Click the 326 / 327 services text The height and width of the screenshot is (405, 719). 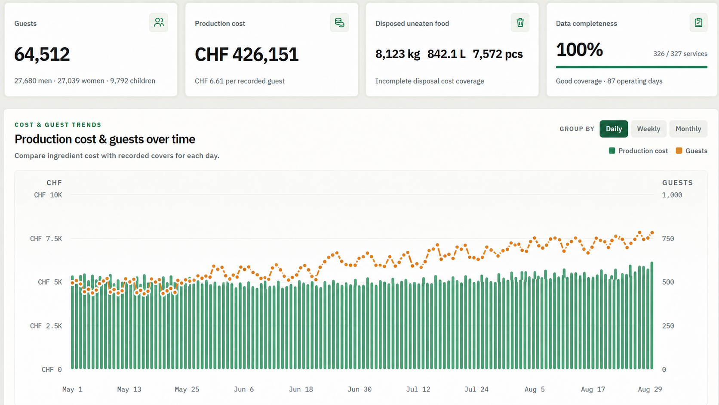coord(680,54)
